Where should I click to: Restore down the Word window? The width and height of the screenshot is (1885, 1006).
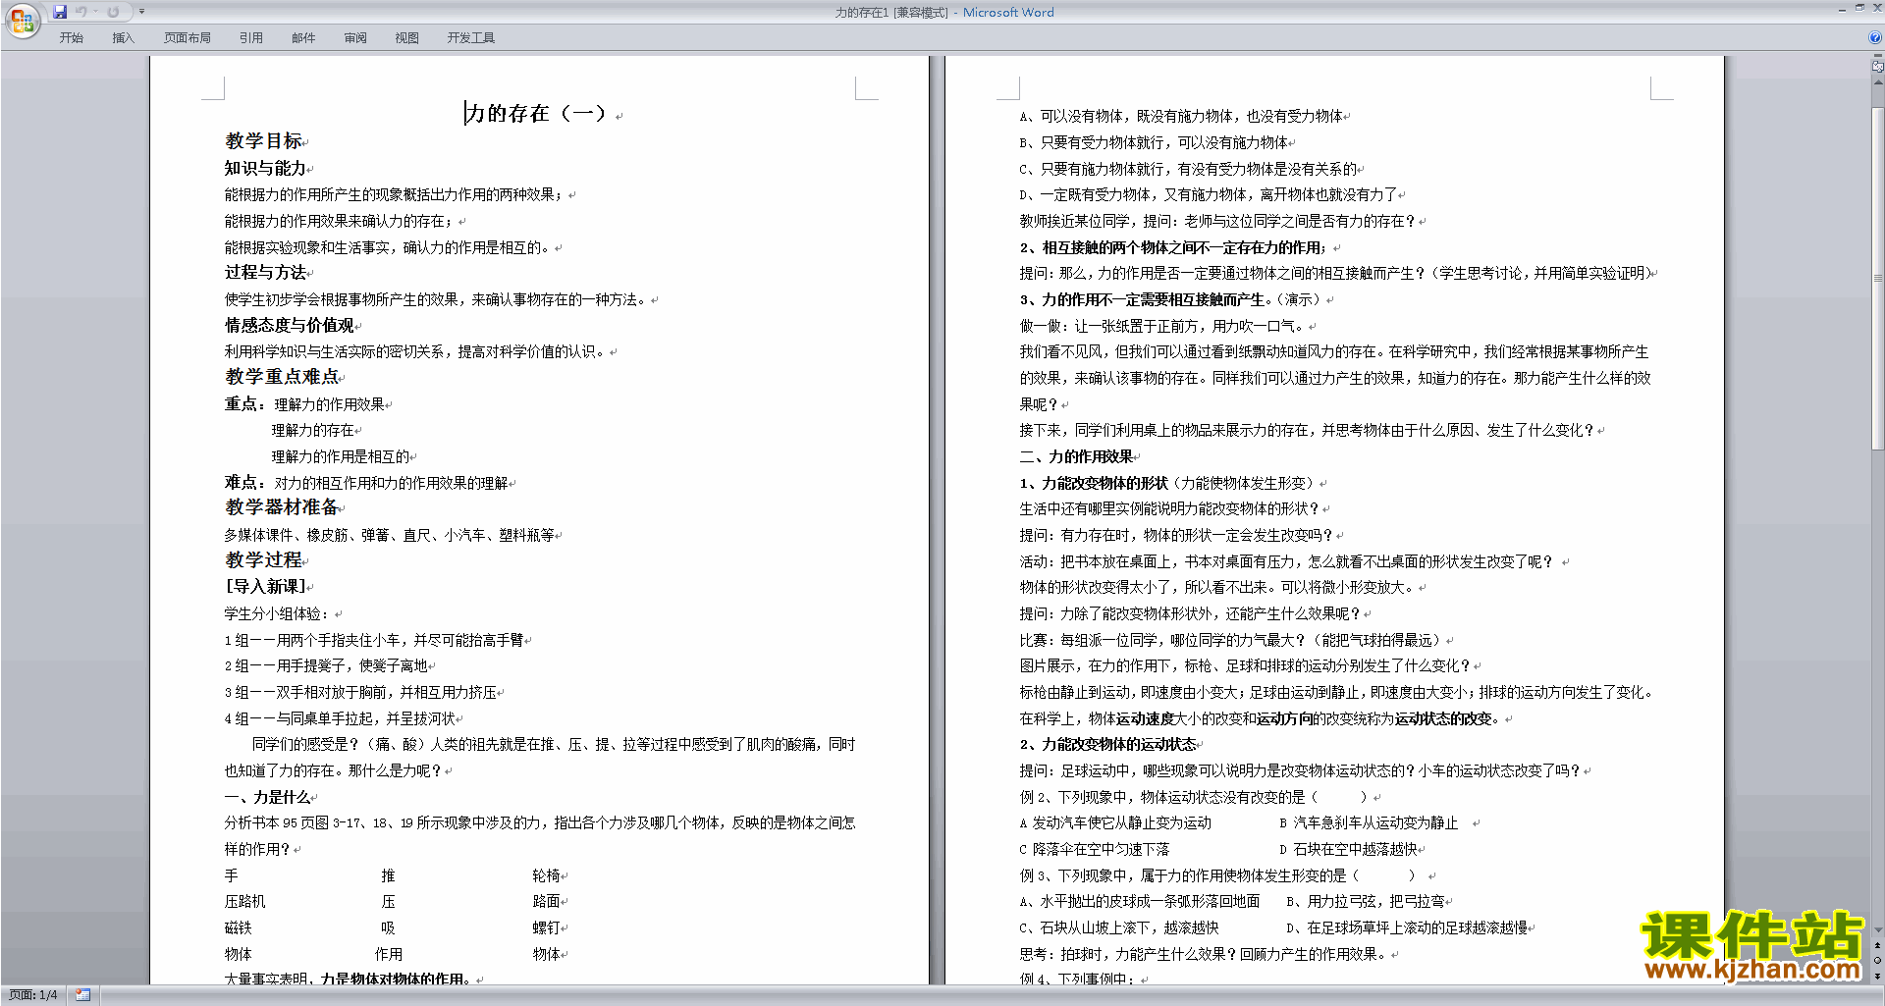(x=1859, y=8)
